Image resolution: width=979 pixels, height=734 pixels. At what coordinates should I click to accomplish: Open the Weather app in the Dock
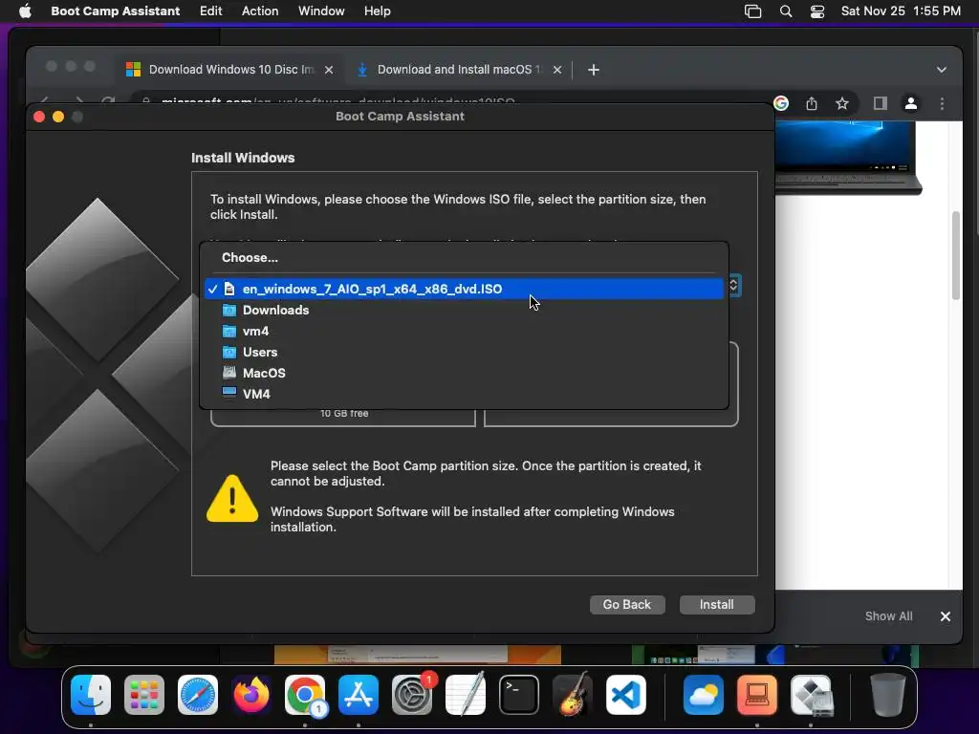[x=704, y=695]
